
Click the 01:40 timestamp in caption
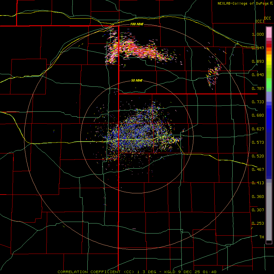point(209,272)
